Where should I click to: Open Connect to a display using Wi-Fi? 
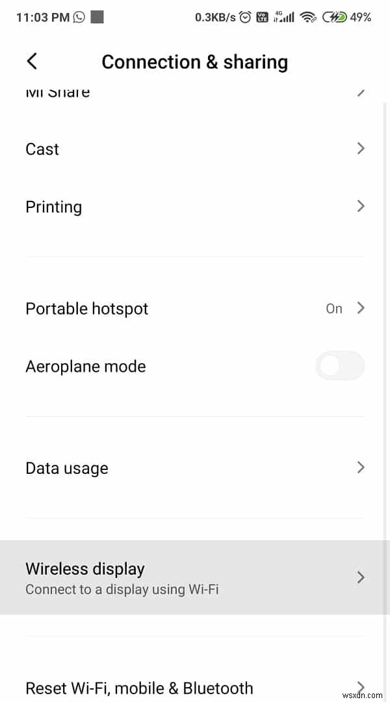(x=122, y=589)
